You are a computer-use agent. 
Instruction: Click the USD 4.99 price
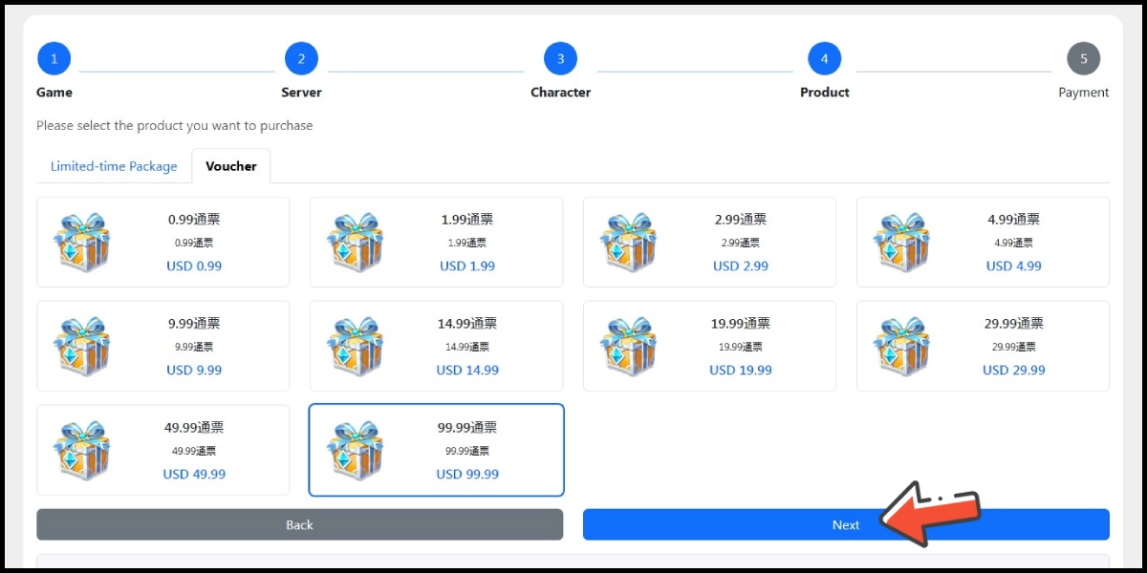tap(1014, 266)
